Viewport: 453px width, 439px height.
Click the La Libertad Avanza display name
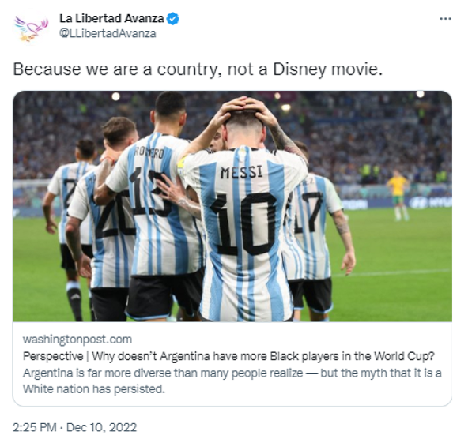(x=111, y=18)
